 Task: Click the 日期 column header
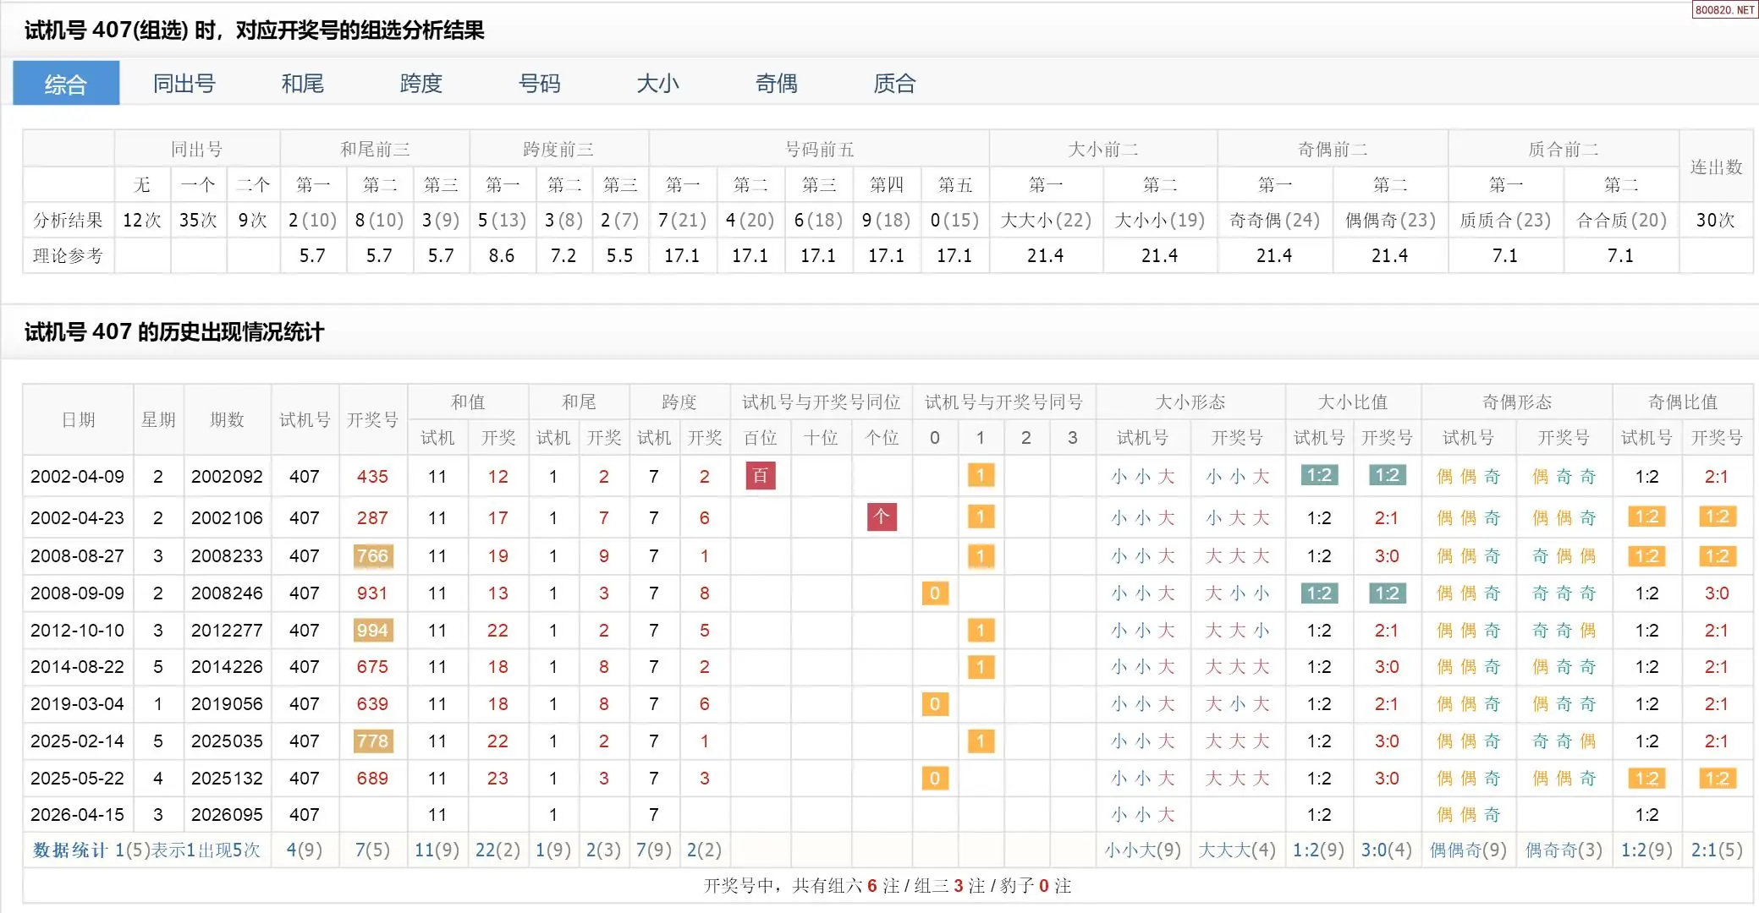point(78,420)
